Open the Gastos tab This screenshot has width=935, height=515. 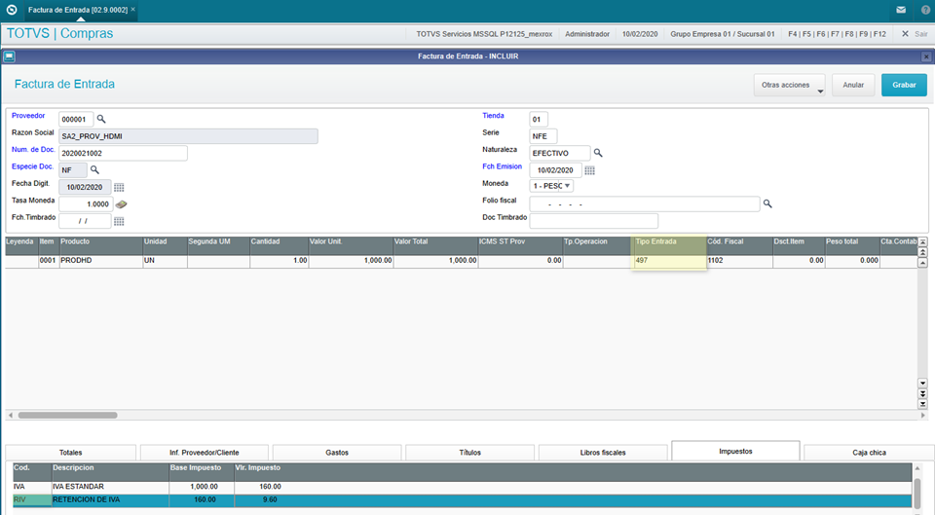click(337, 453)
